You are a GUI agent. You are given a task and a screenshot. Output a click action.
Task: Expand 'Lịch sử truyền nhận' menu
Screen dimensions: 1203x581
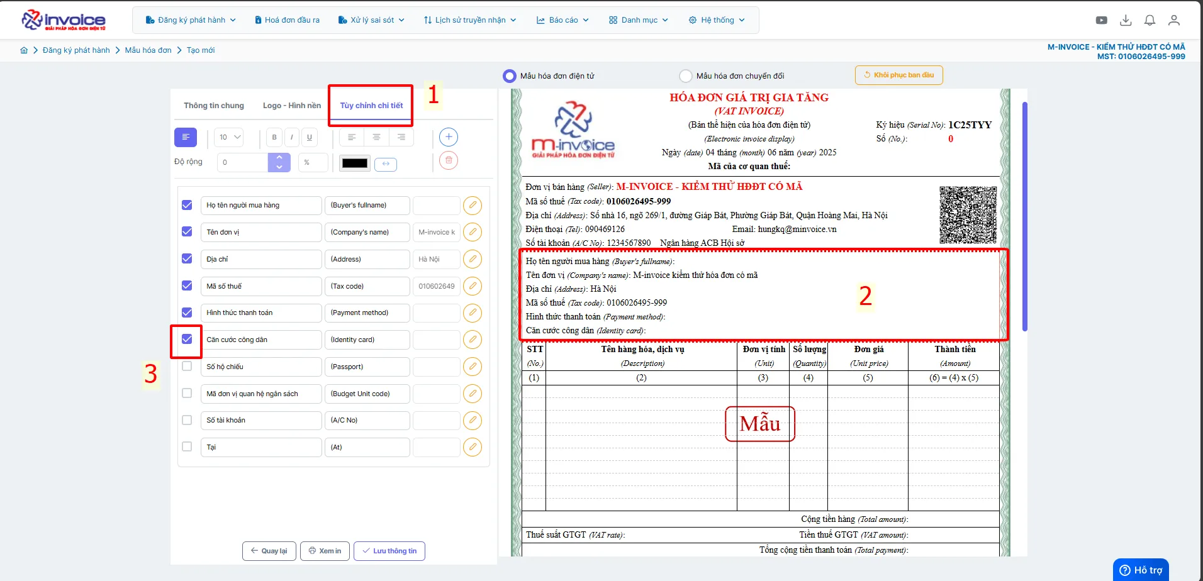point(470,20)
